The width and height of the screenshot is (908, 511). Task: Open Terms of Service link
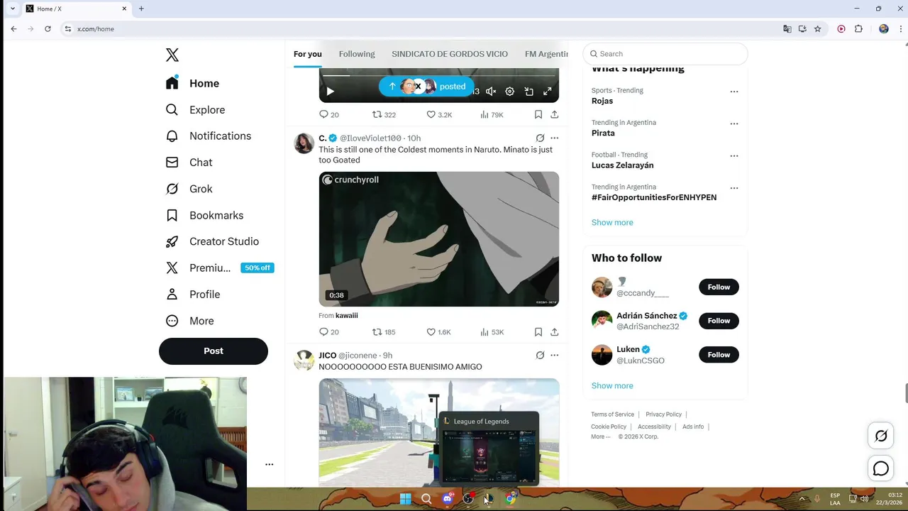[x=612, y=414]
